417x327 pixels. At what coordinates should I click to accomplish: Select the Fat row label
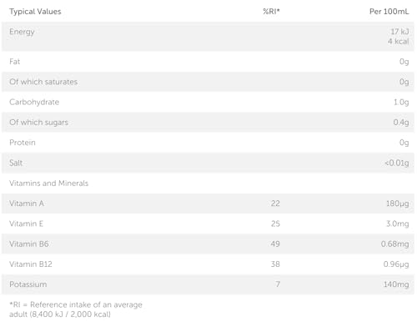(15, 62)
